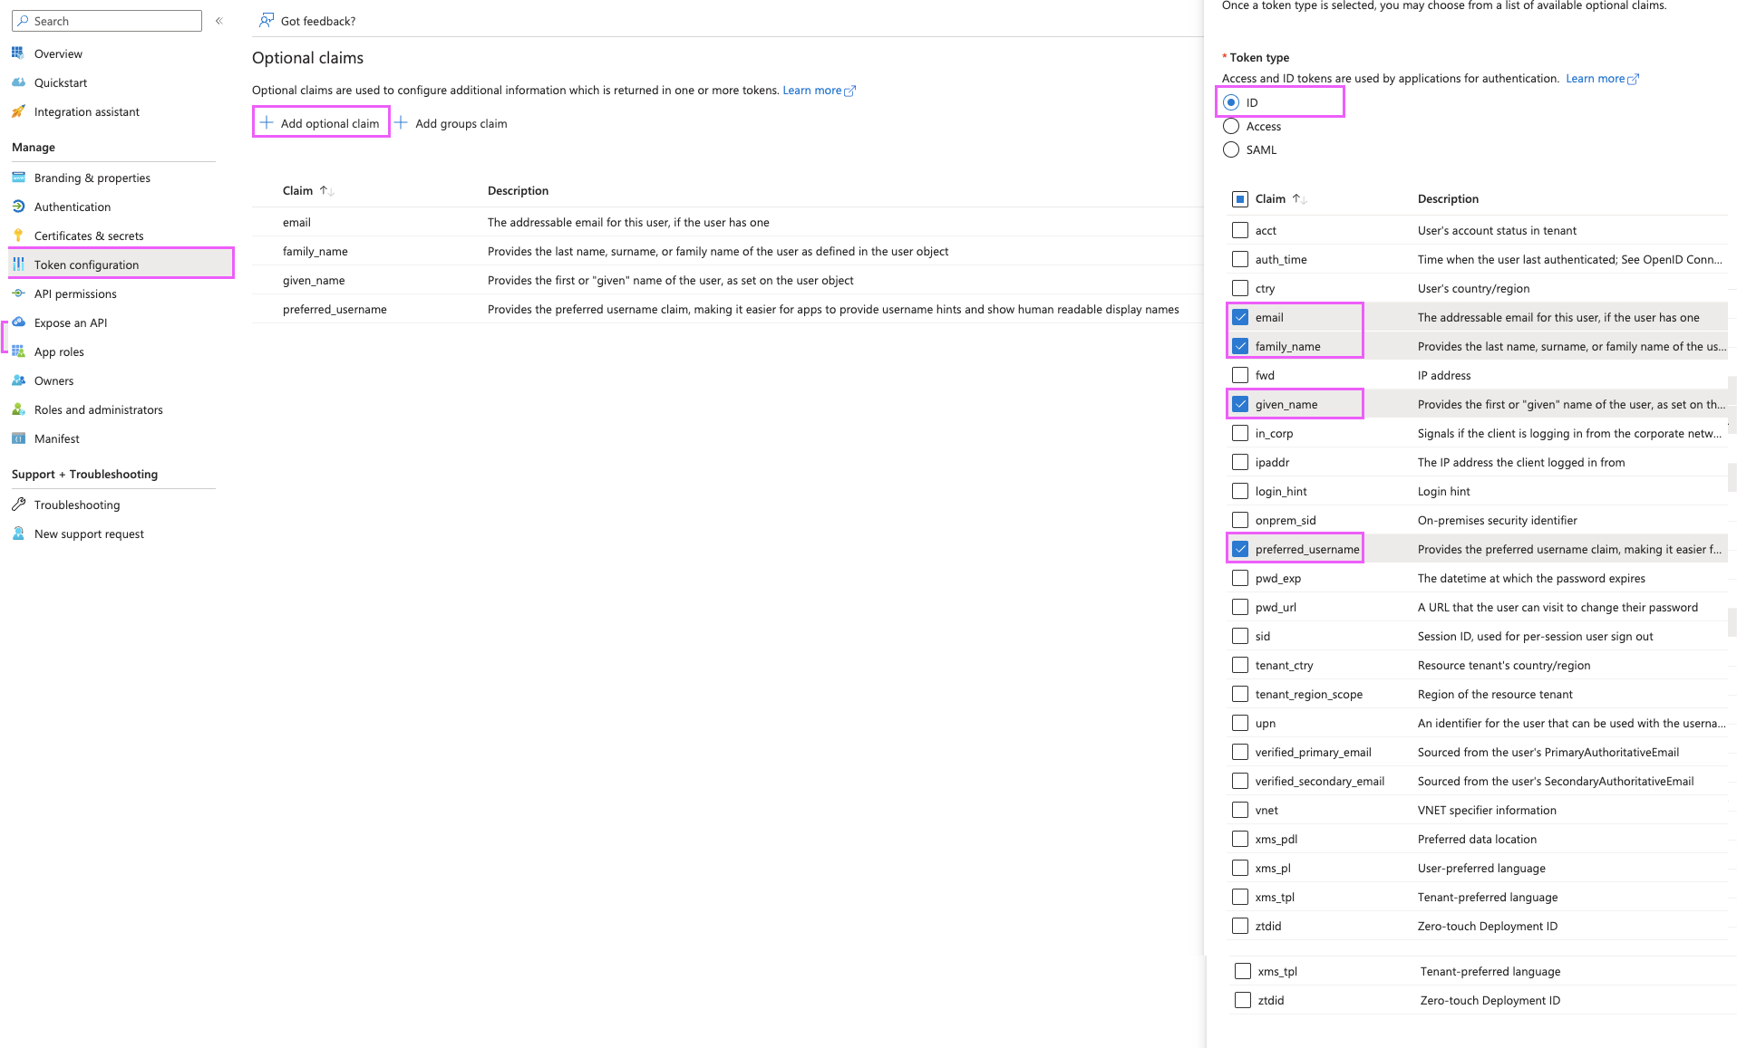Sort main Claim column by arrow
1737x1048 pixels.
click(x=327, y=190)
